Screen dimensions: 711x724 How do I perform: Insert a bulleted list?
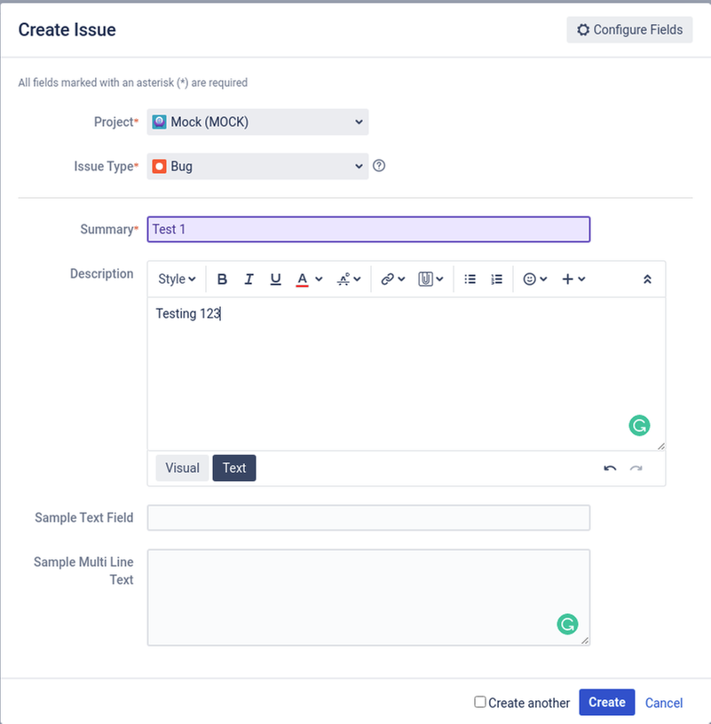(x=470, y=279)
